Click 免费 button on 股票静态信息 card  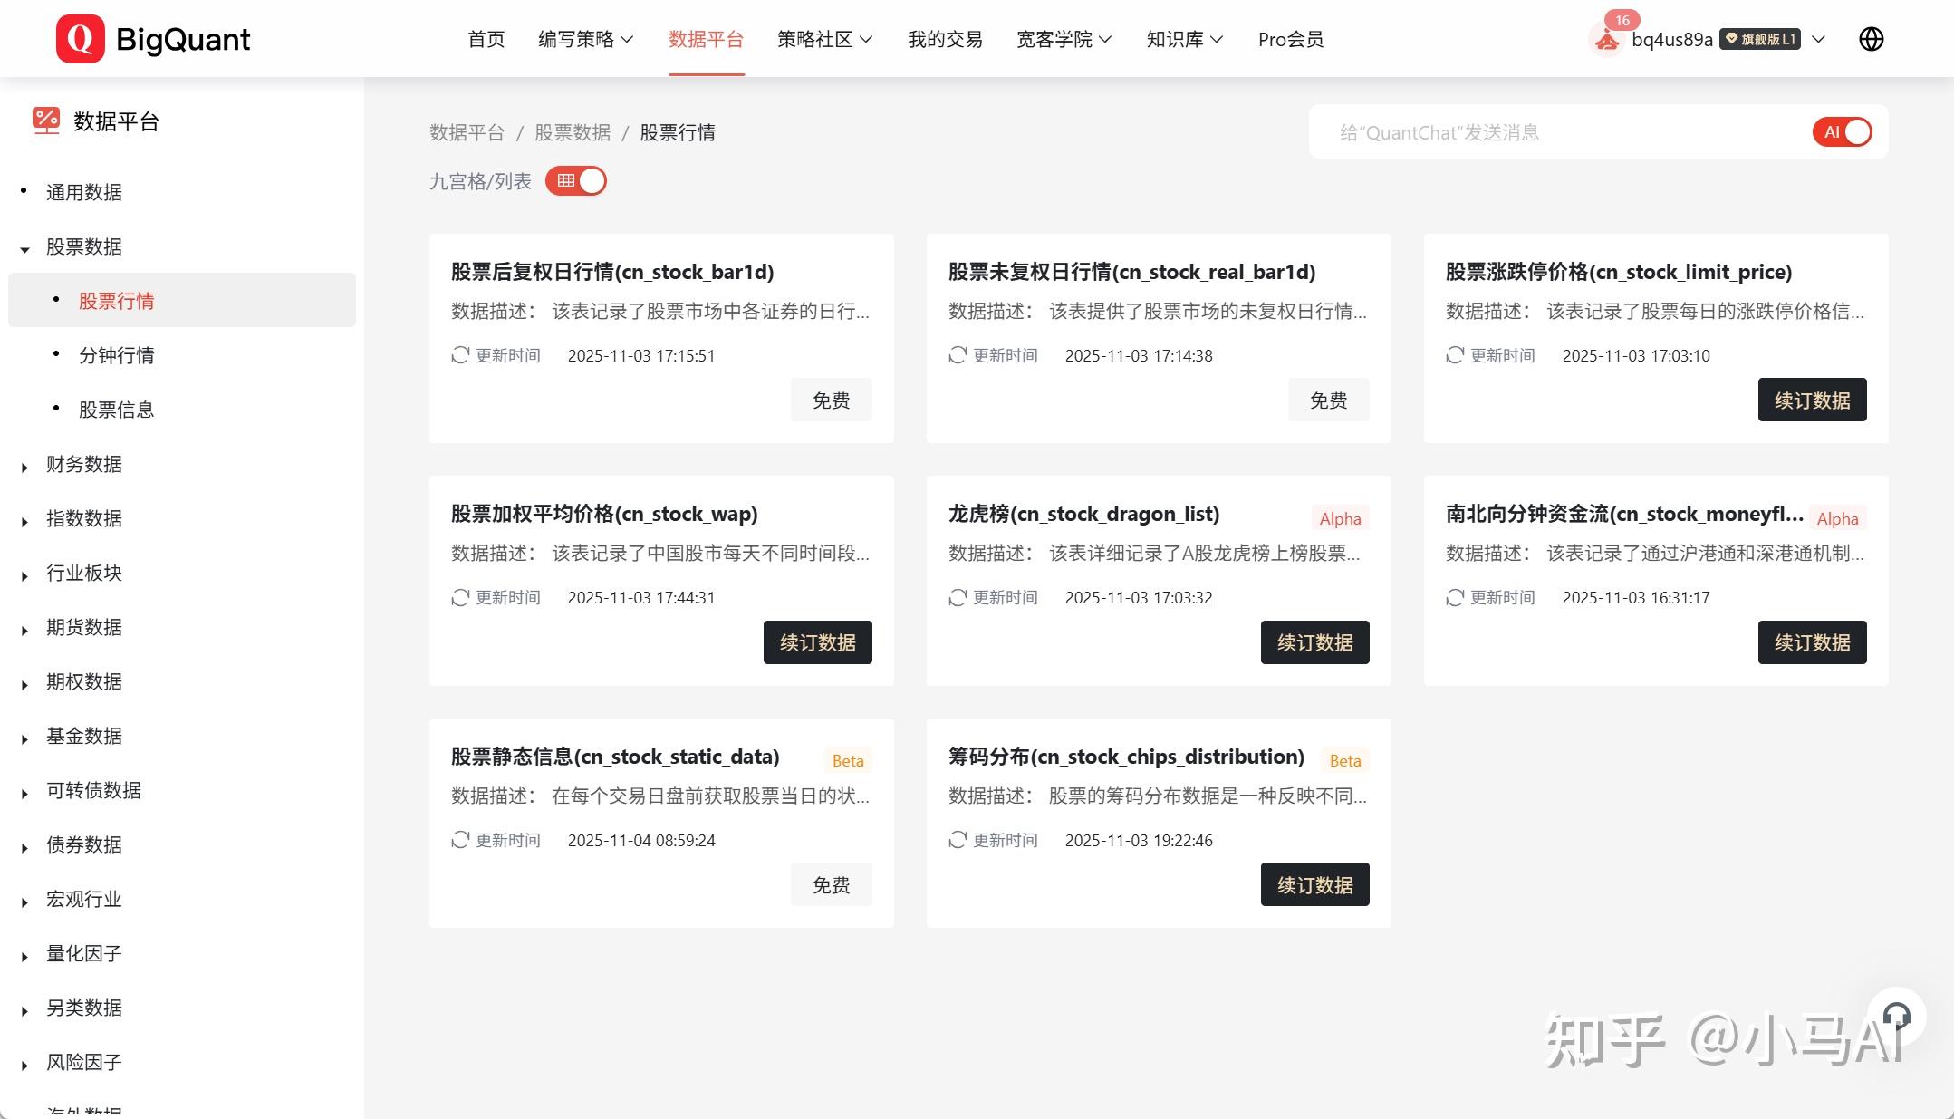(x=830, y=884)
